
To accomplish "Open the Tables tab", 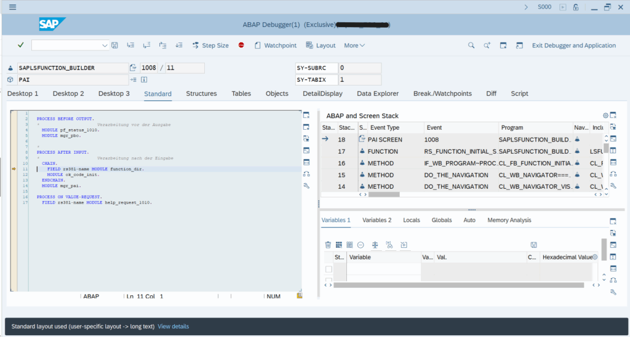I will (x=241, y=93).
